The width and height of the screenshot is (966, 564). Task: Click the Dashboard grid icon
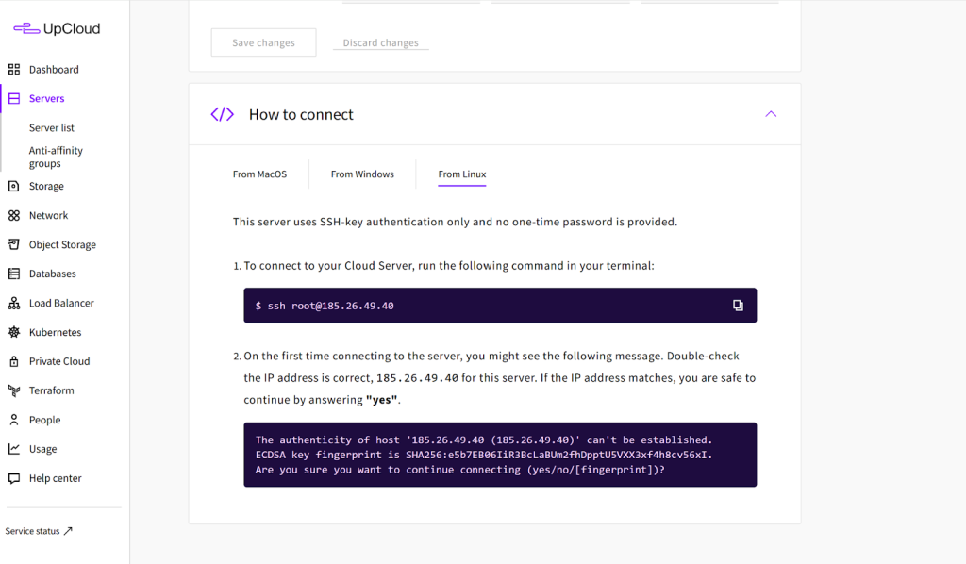point(14,69)
